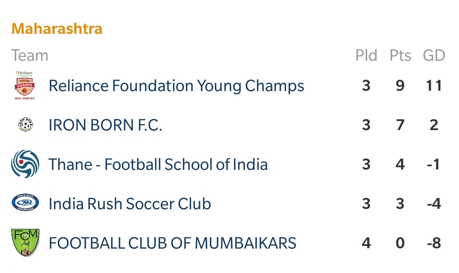
Task: Click IRON BORN F.C.'s 7 points value
Action: pos(400,125)
